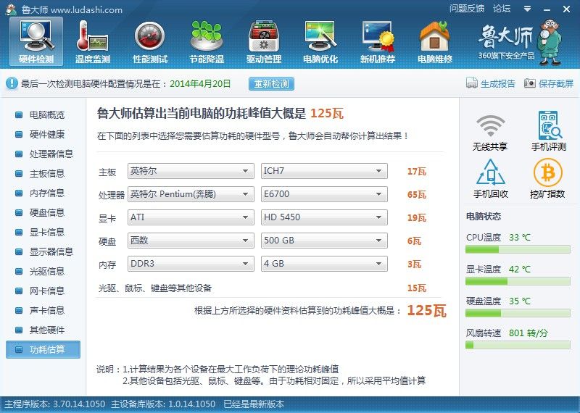Screen dimensions: 580x413
Task: Click the 17瓦 motherboard power value
Action: (416, 171)
